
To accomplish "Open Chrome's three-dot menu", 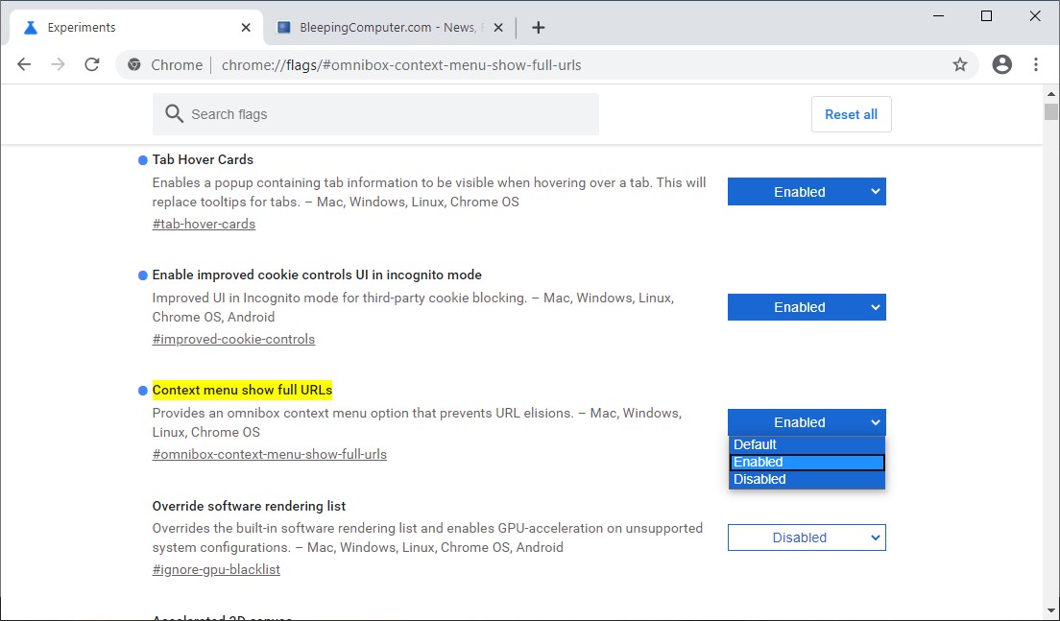I will click(1036, 64).
